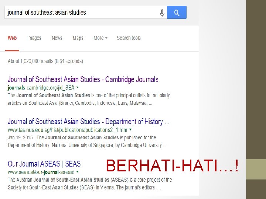Expand arrow beside www.seas.at URL
Image resolution: width=266 pixels, height=199 pixels.
[x=77, y=172]
